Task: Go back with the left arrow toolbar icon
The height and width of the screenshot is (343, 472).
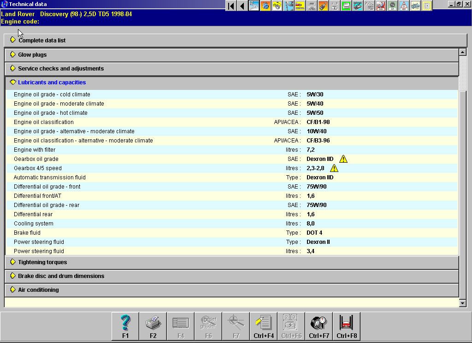Action: click(242, 6)
